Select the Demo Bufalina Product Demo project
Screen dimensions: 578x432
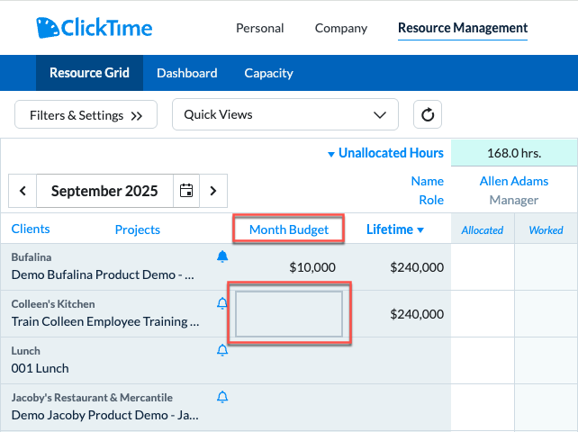point(103,274)
